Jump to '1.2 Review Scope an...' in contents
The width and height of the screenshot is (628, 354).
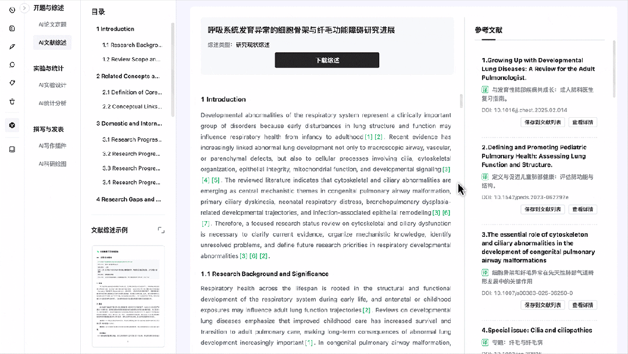[x=131, y=59]
